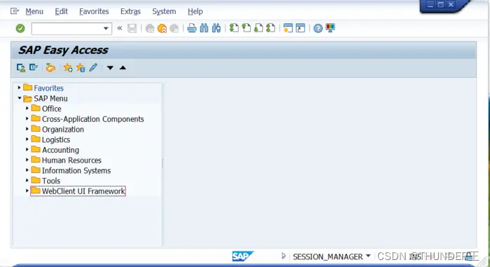
Task: Click the Change Favorites pencil icon
Action: click(x=93, y=67)
